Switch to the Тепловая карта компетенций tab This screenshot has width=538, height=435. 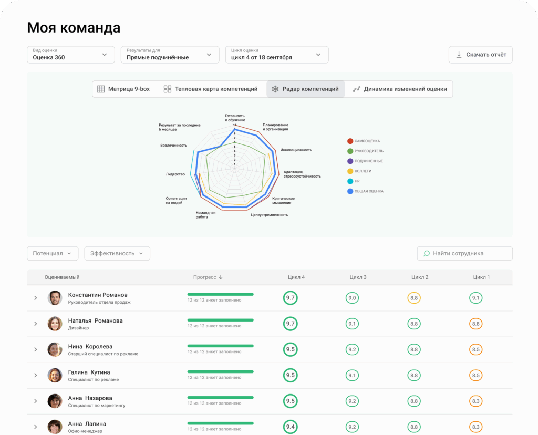(x=210, y=89)
